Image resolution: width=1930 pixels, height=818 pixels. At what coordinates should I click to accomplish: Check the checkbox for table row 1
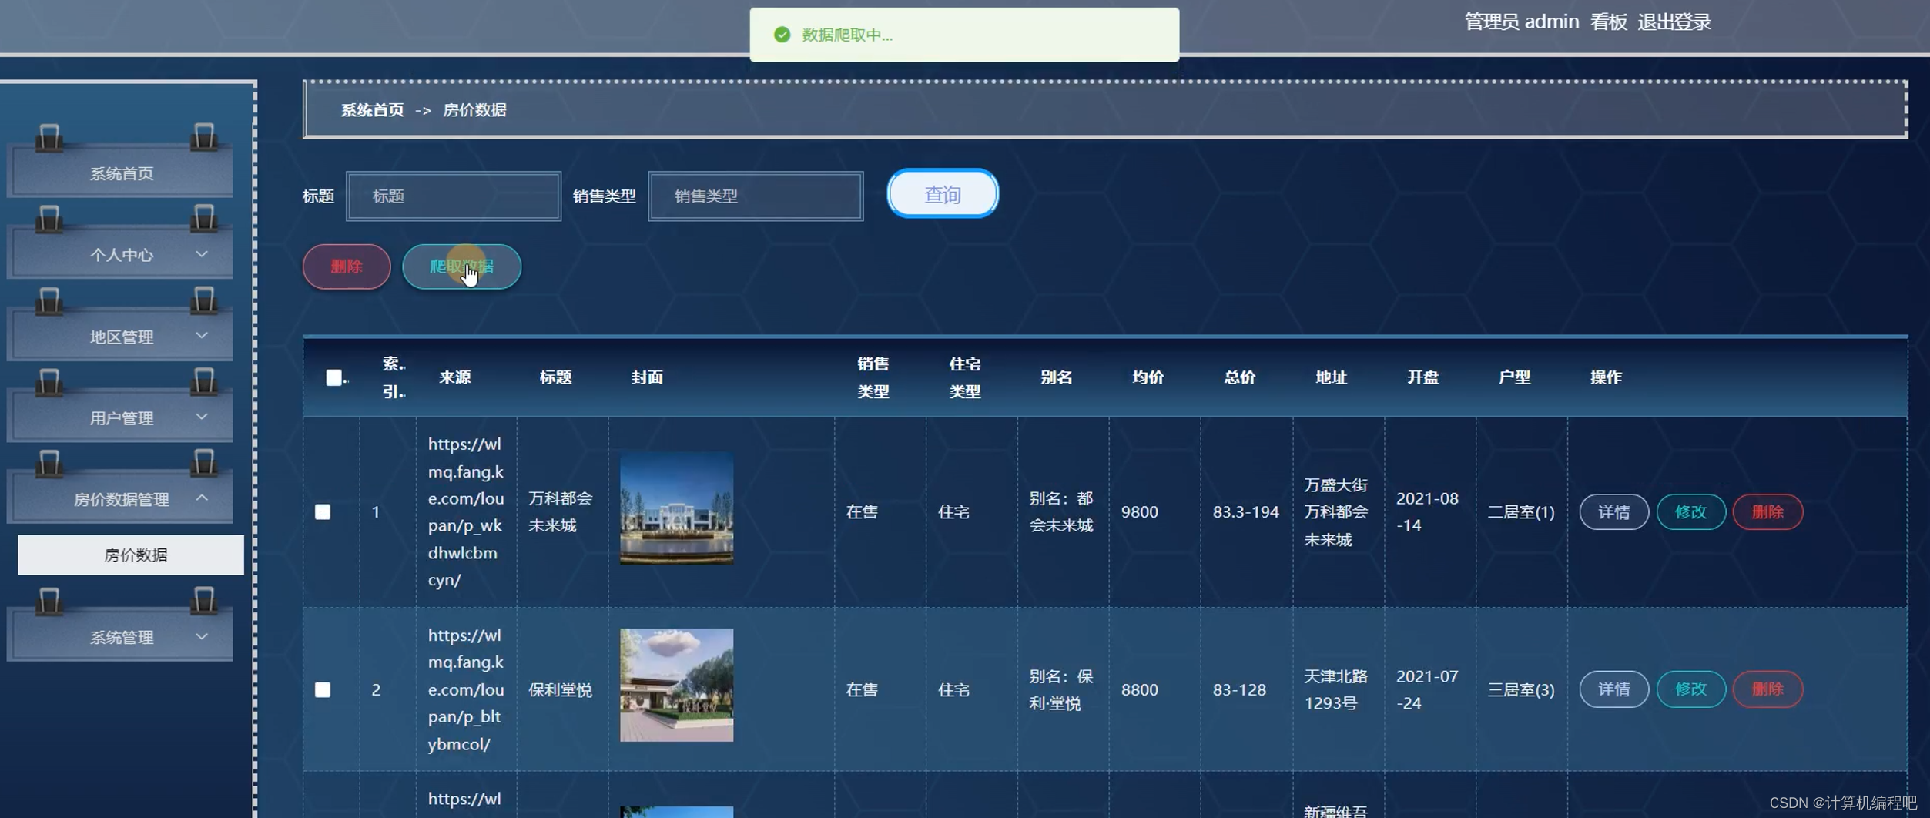[323, 511]
